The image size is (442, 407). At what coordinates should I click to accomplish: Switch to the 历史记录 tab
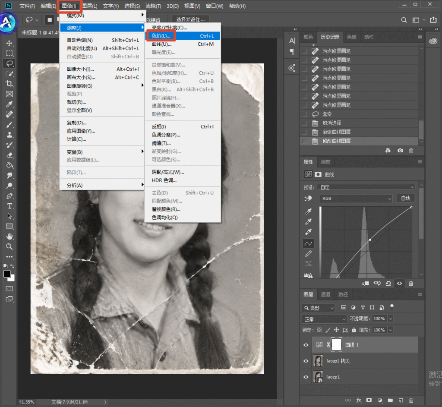pyautogui.click(x=330, y=37)
